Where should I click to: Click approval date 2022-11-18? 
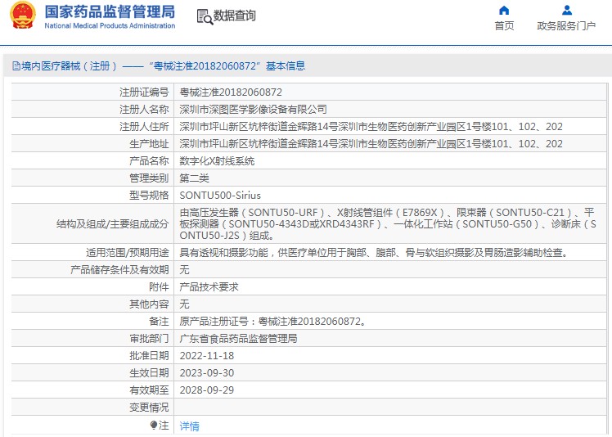pos(207,356)
